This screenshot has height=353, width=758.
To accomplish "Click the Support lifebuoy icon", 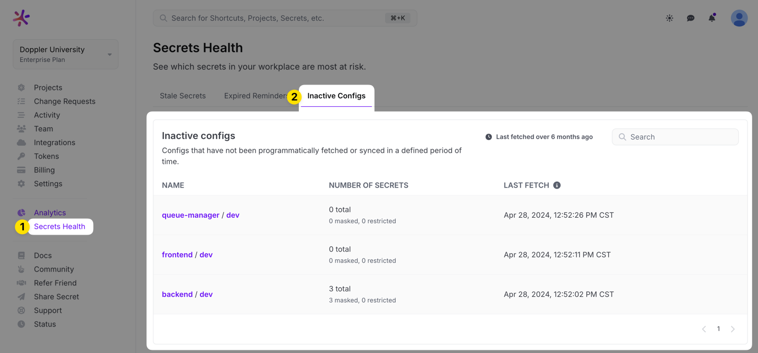I will (x=21, y=311).
